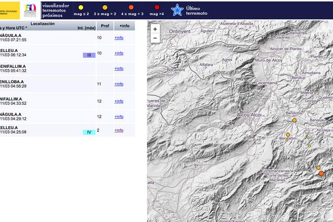Click the Int. [máx] header label
Image resolution: width=333 pixels, height=222 pixels.
coord(86,28)
